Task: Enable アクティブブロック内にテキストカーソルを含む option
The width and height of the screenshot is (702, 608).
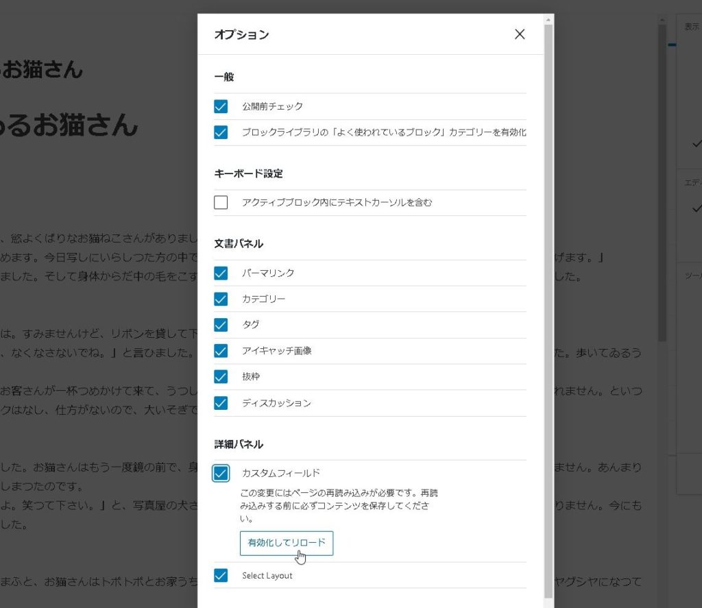Action: point(221,202)
